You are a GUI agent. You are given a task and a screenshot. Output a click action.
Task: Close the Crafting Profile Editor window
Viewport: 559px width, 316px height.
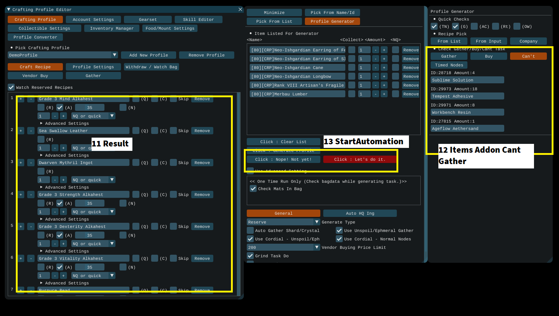(240, 10)
